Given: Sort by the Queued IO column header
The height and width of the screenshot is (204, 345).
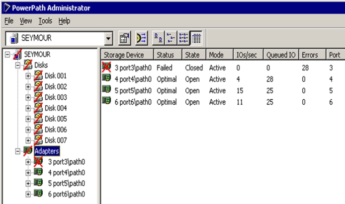Looking at the screenshot, I should 281,55.
